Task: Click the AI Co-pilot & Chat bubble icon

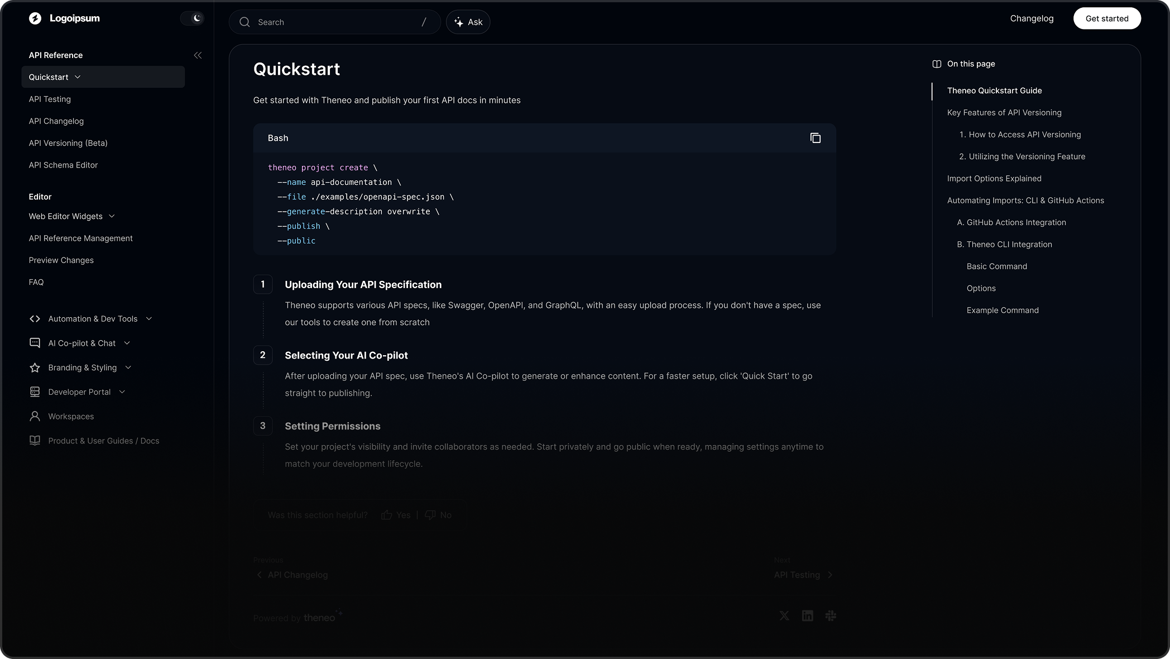Action: pos(35,343)
